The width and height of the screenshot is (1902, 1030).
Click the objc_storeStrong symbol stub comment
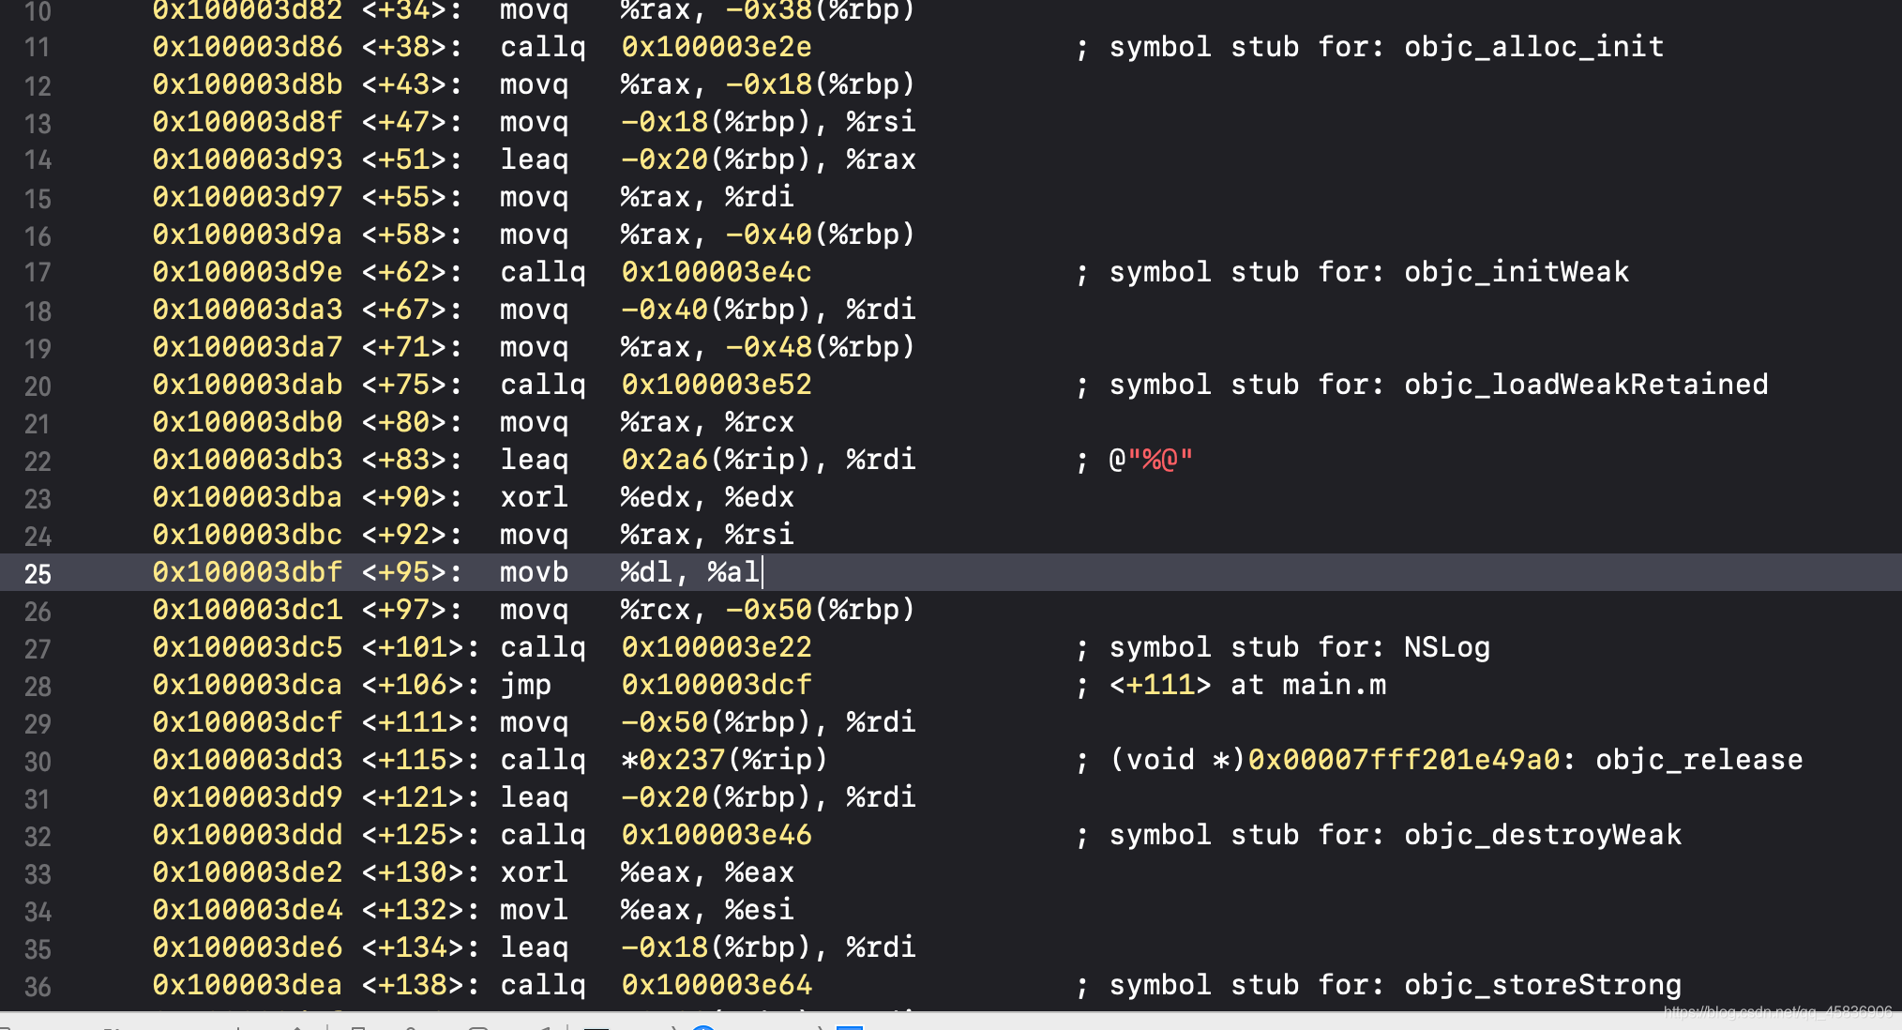point(1379,985)
